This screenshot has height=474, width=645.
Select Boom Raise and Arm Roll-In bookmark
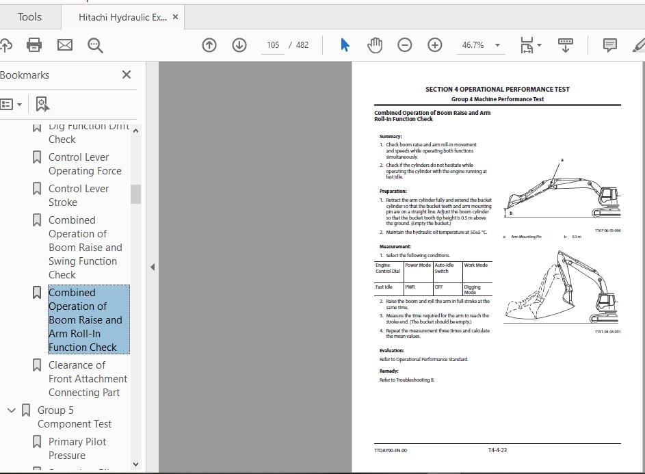point(89,319)
